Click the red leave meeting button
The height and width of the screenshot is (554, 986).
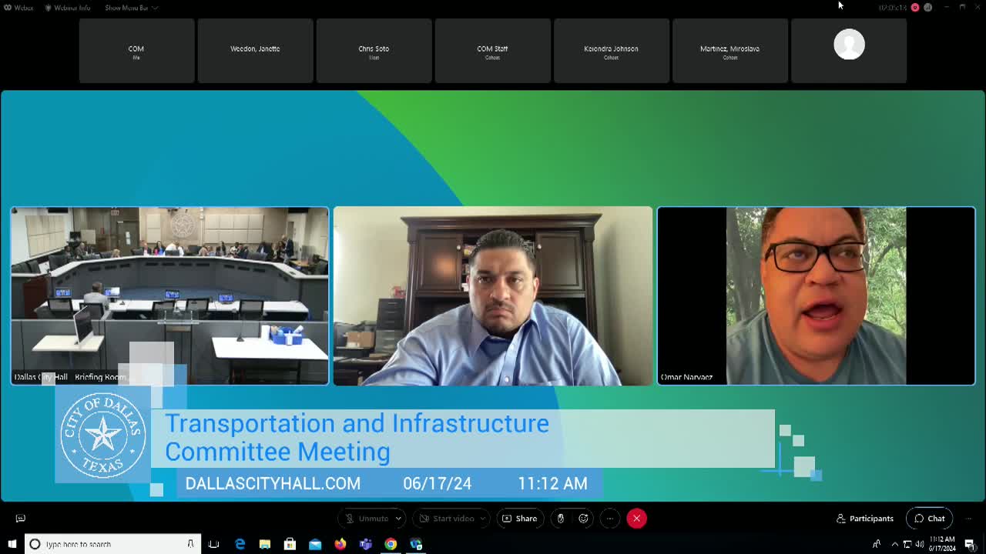(636, 519)
